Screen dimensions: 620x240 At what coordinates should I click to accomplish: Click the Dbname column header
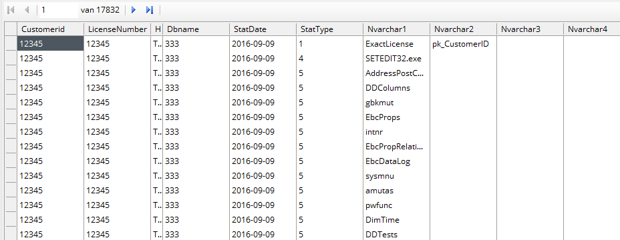tap(196, 29)
